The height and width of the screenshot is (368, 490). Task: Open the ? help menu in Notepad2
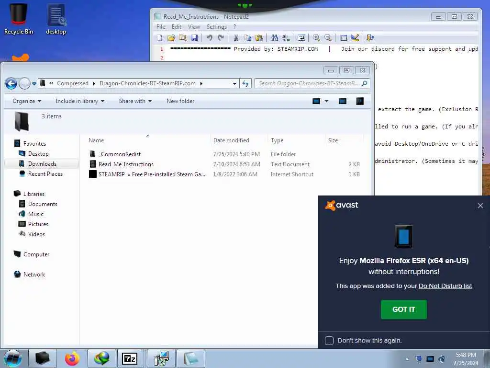tap(234, 27)
